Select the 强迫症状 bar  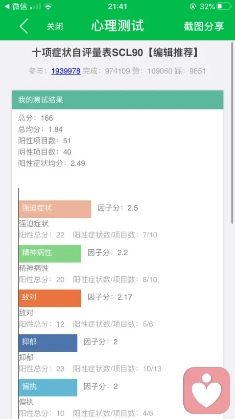pos(55,209)
